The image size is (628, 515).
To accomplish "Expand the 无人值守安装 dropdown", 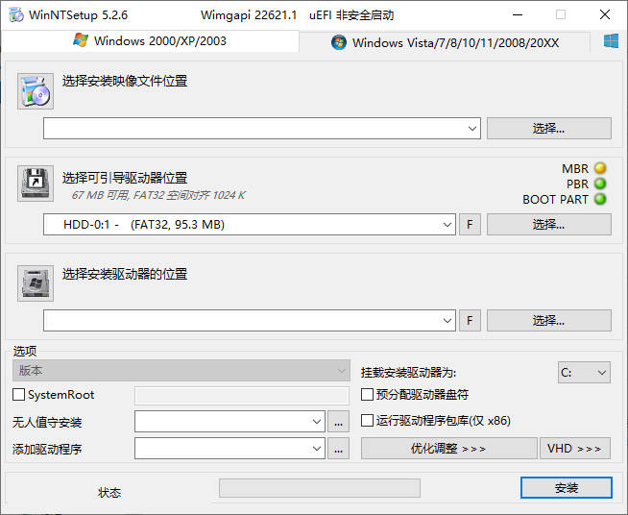I will (x=317, y=421).
